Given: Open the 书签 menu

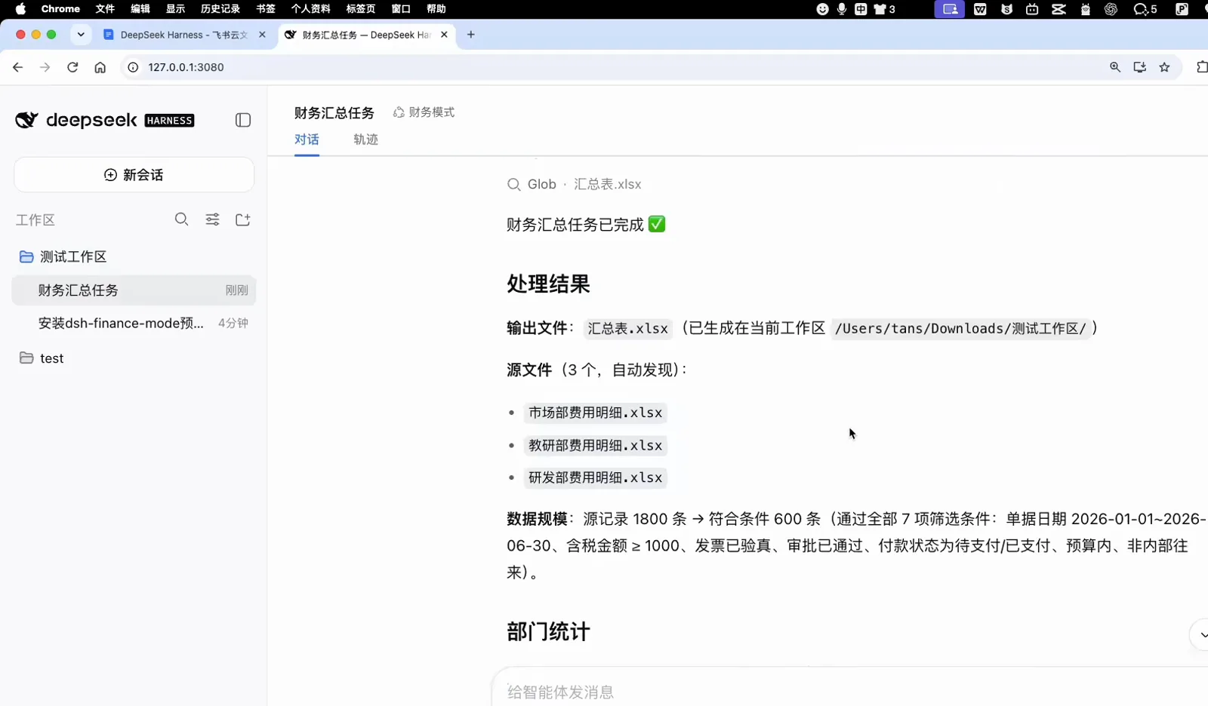Looking at the screenshot, I should point(266,9).
